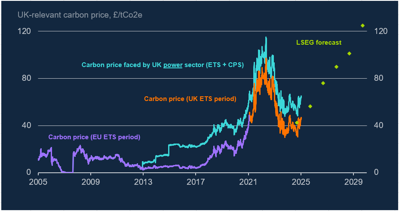Click the 2009 x-axis year label
The image size is (399, 211).
(91, 181)
